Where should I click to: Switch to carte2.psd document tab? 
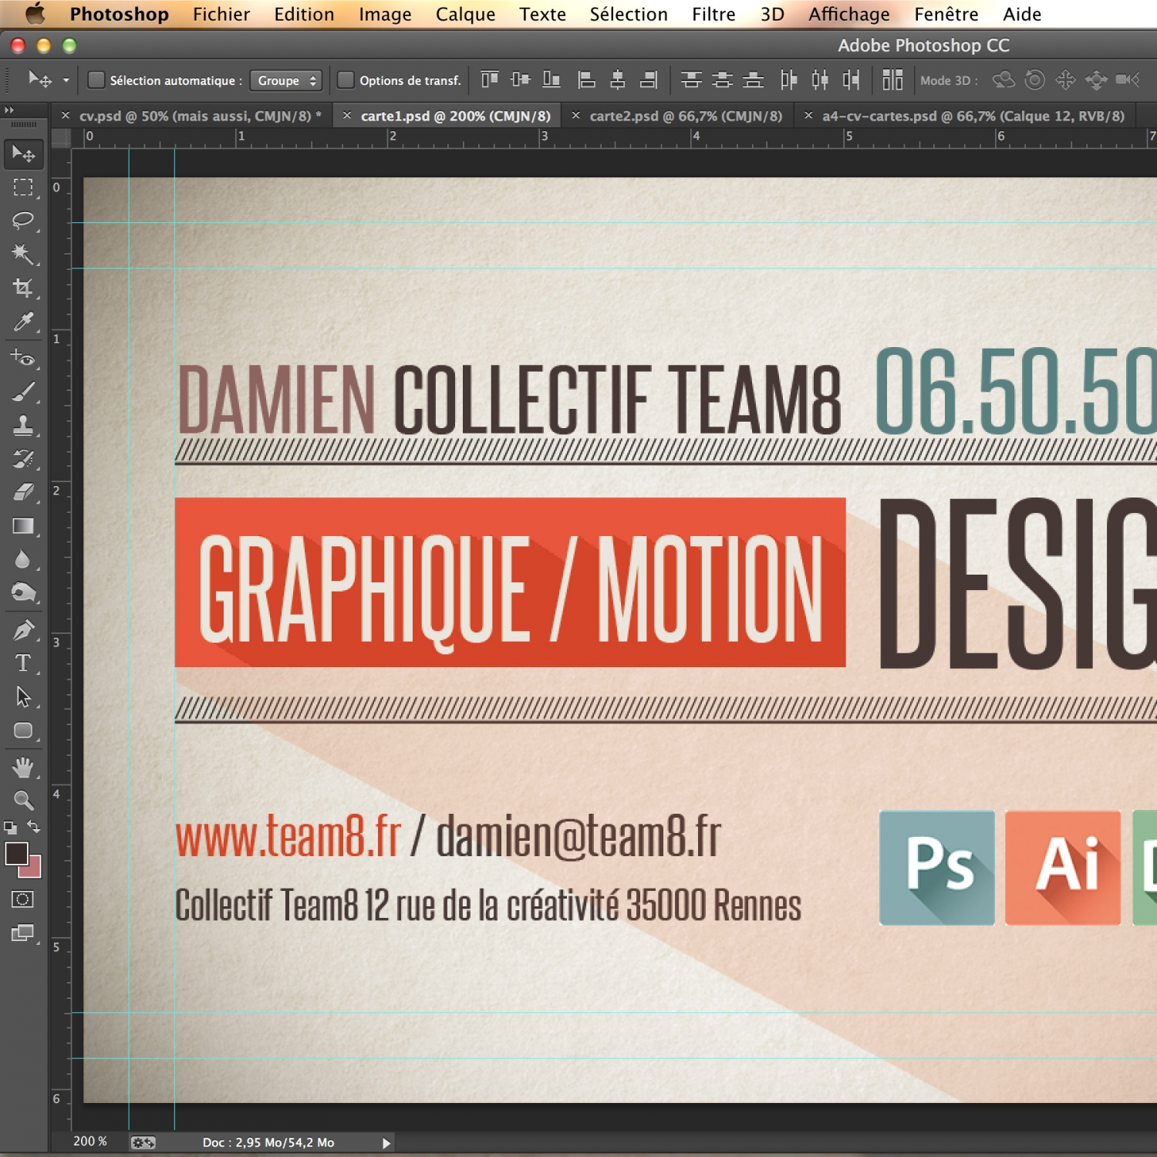[686, 116]
